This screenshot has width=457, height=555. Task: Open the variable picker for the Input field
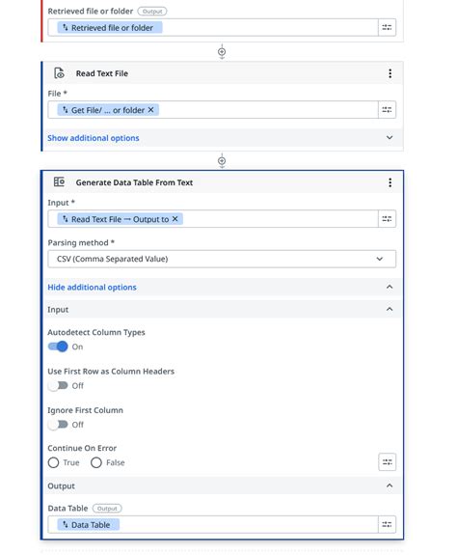click(x=387, y=219)
